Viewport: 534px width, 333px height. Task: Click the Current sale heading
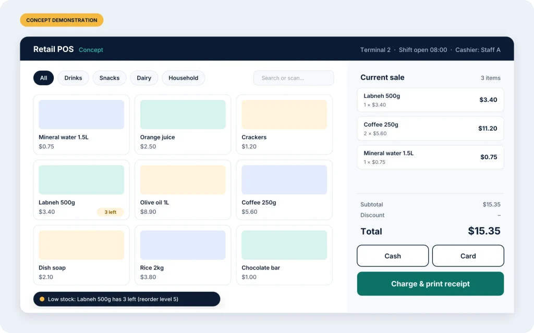pos(382,78)
